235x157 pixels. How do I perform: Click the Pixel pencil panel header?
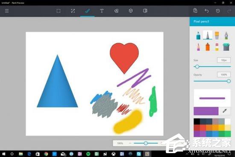coord(212,21)
